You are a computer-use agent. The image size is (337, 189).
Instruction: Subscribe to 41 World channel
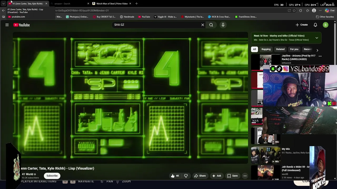(52, 176)
